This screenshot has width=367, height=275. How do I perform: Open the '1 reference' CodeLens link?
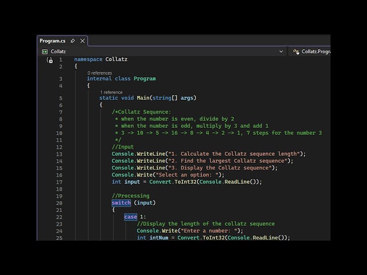tap(111, 92)
